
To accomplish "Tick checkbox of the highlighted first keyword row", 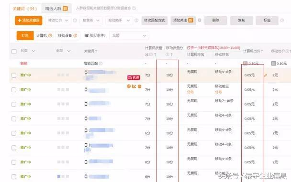I will point(14,75).
